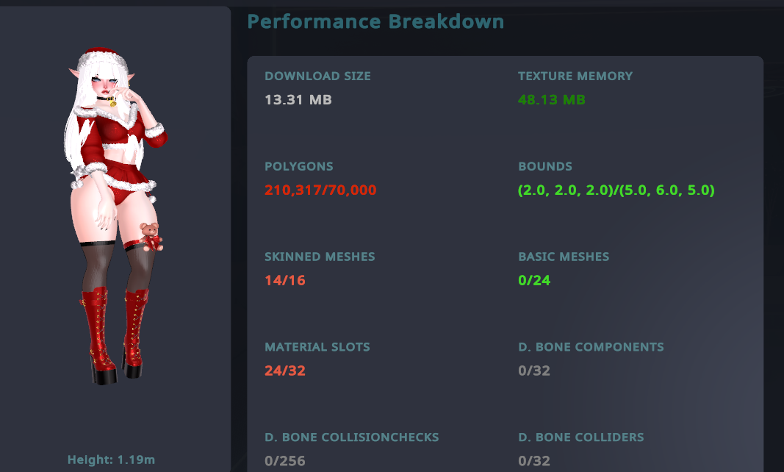Image resolution: width=784 pixels, height=472 pixels.
Task: Click the avatar preview image
Action: [x=115, y=217]
